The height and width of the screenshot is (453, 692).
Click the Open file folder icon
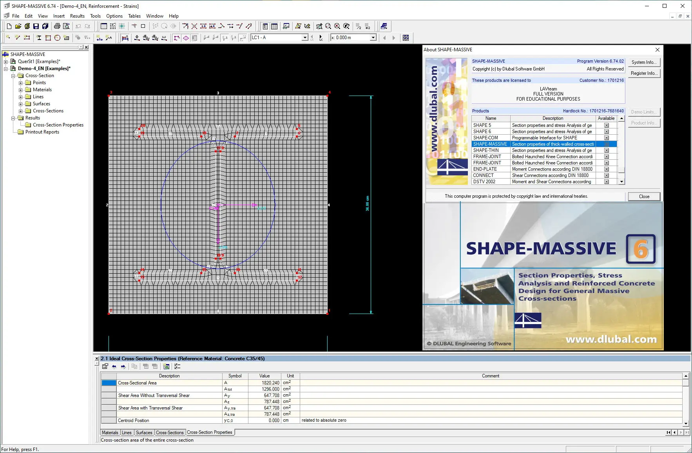click(18, 26)
